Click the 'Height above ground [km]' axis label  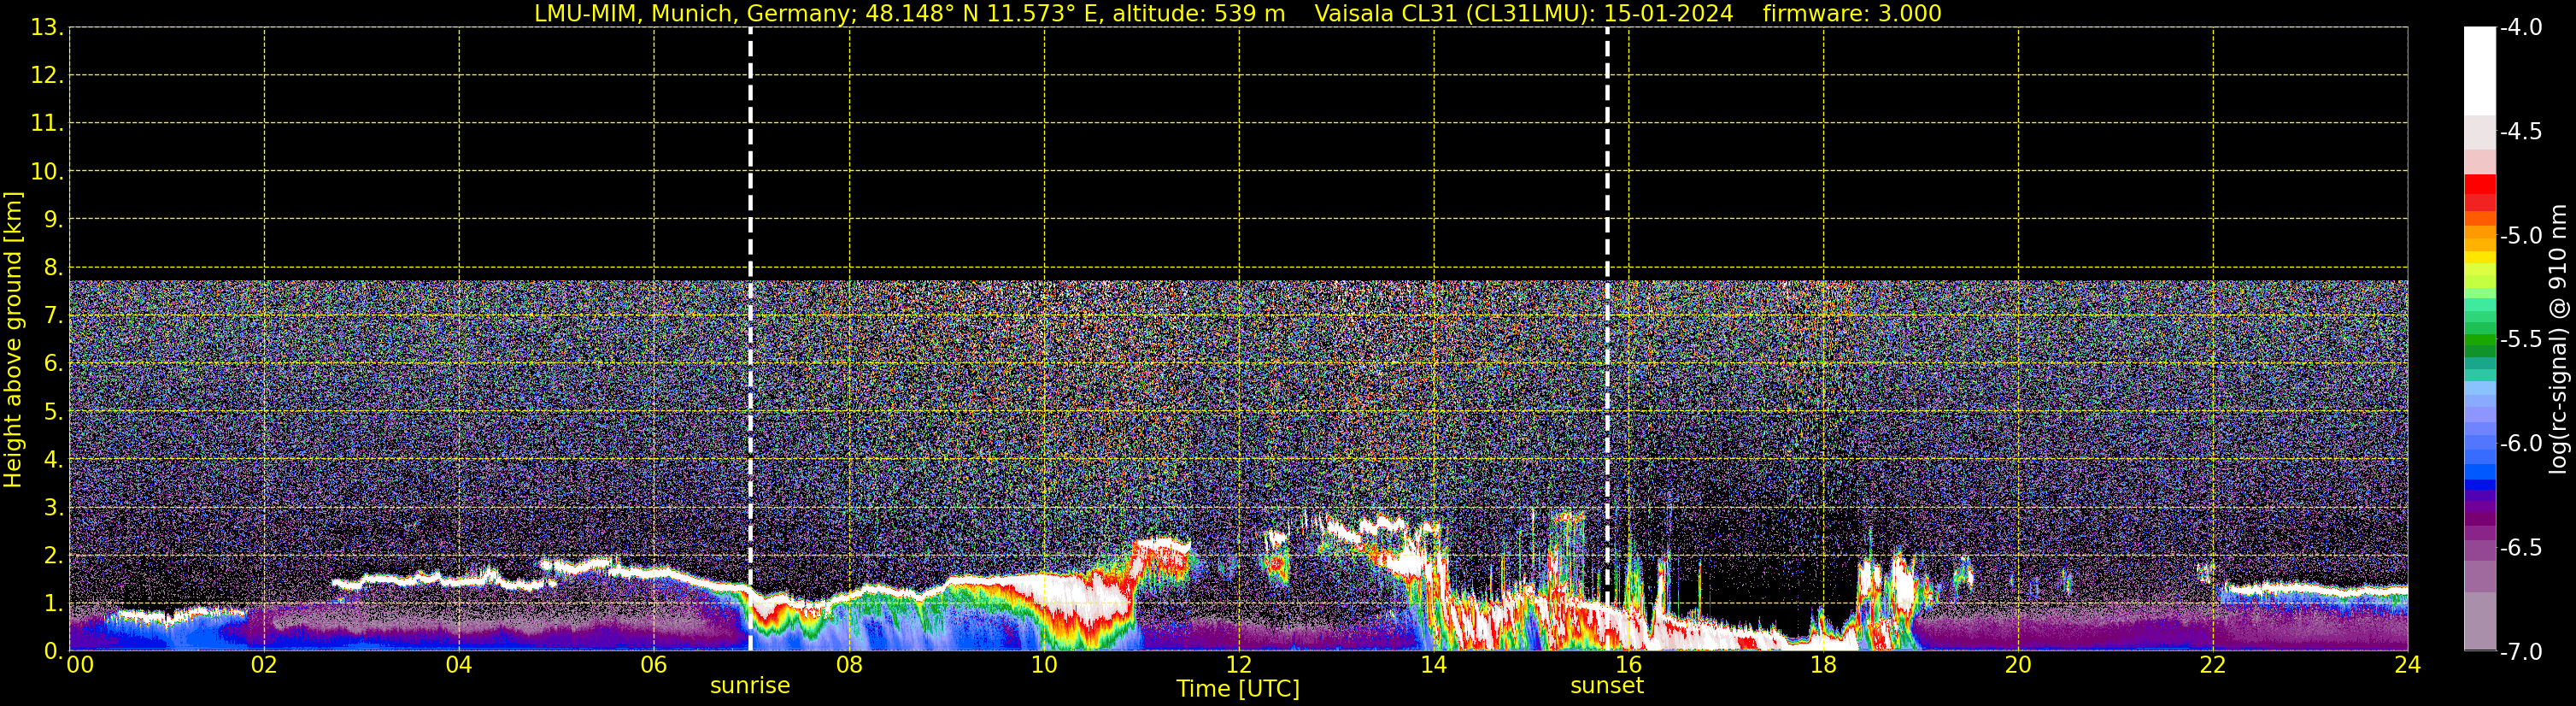13,340
